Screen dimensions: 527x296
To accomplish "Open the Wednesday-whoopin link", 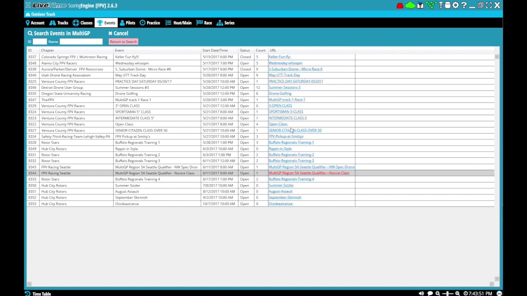I will point(285,63).
